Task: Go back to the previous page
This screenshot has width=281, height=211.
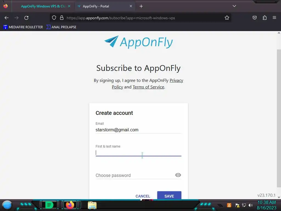Action: [7, 18]
